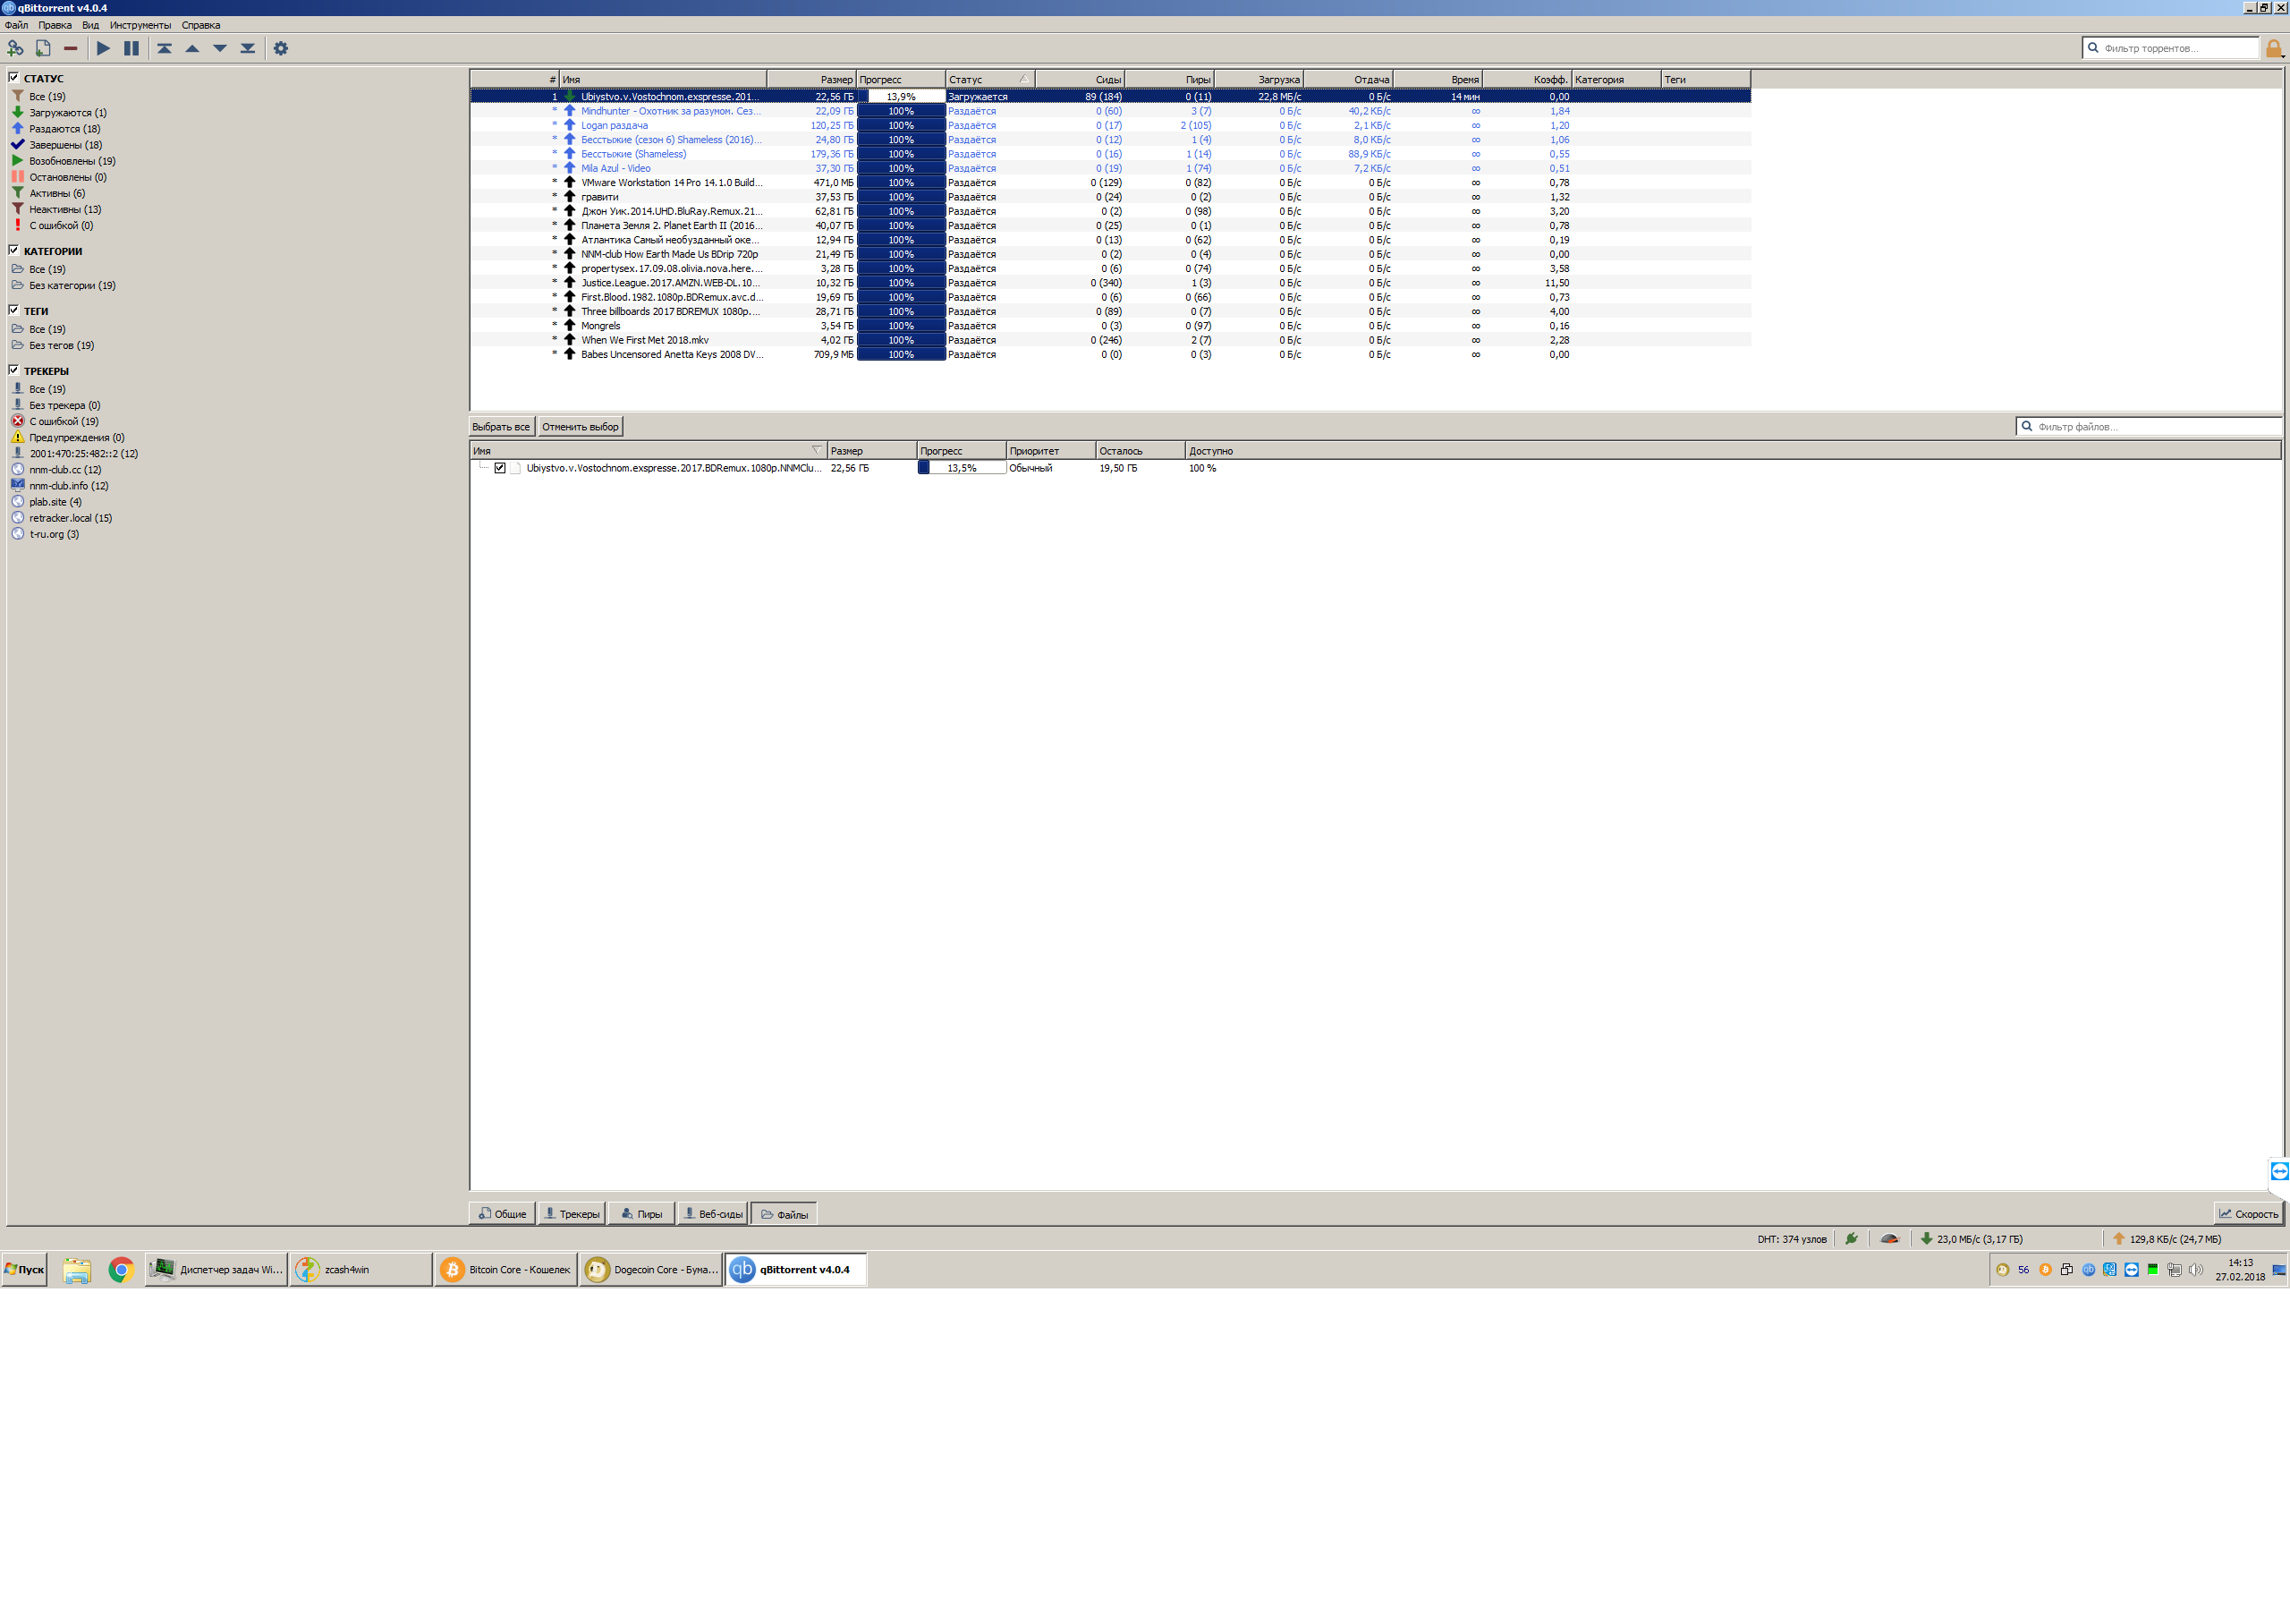Viewport: 2290px width, 1624px height.
Task: Toggle the СТАТУС section checkbox
Action: tap(14, 77)
